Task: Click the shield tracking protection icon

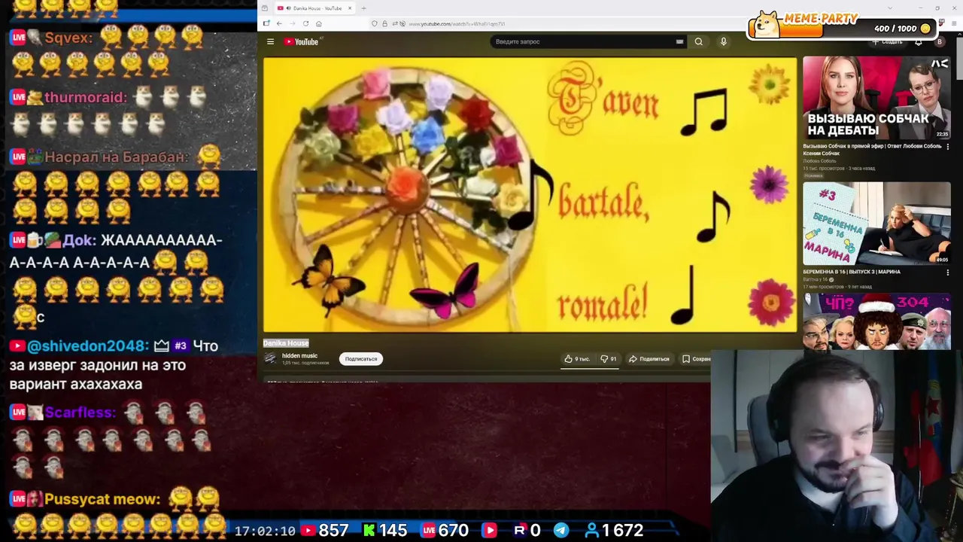Action: pyautogui.click(x=375, y=23)
